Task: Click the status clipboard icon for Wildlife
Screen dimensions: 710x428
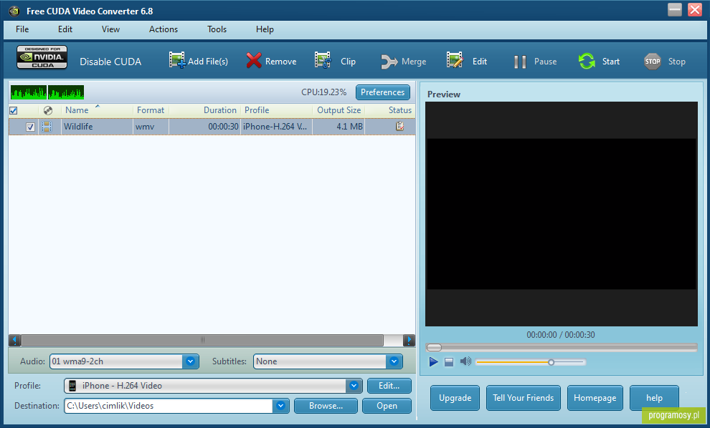Action: [x=400, y=127]
